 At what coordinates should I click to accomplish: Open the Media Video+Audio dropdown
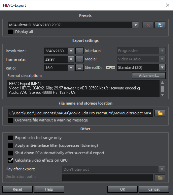coord(141,59)
